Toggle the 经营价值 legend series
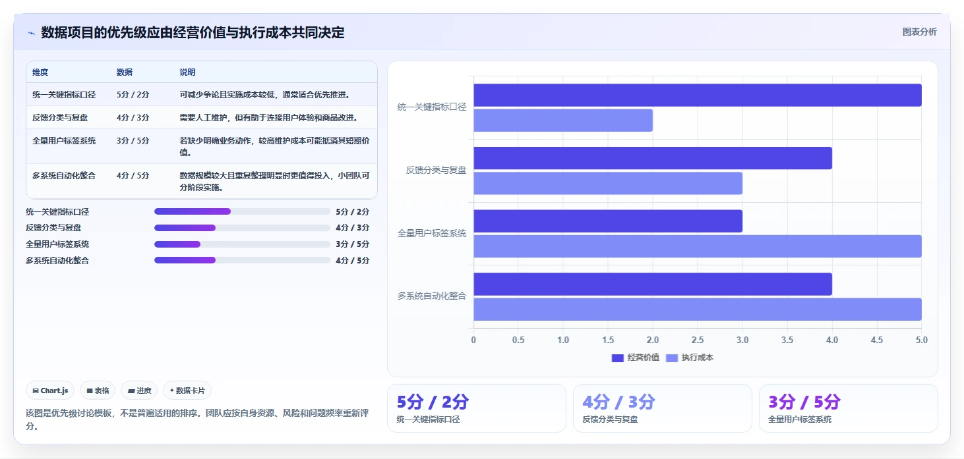This screenshot has width=964, height=459. point(636,358)
